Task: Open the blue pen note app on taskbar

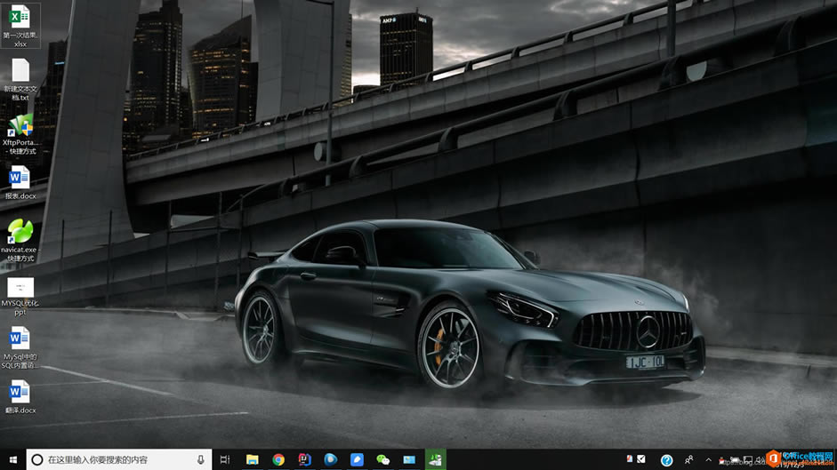Action: click(x=357, y=459)
